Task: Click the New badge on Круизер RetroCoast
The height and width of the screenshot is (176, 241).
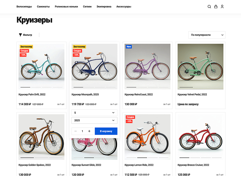Action: 129,47
